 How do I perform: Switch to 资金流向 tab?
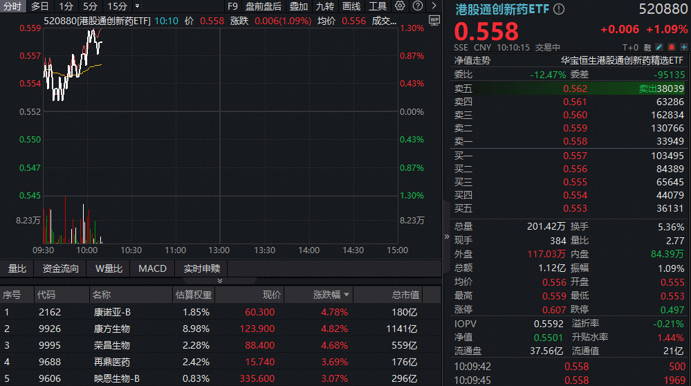click(61, 268)
